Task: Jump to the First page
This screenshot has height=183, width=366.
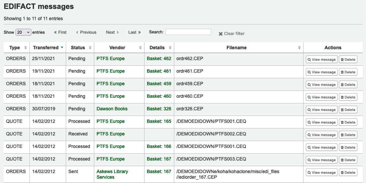Action: click(60, 32)
